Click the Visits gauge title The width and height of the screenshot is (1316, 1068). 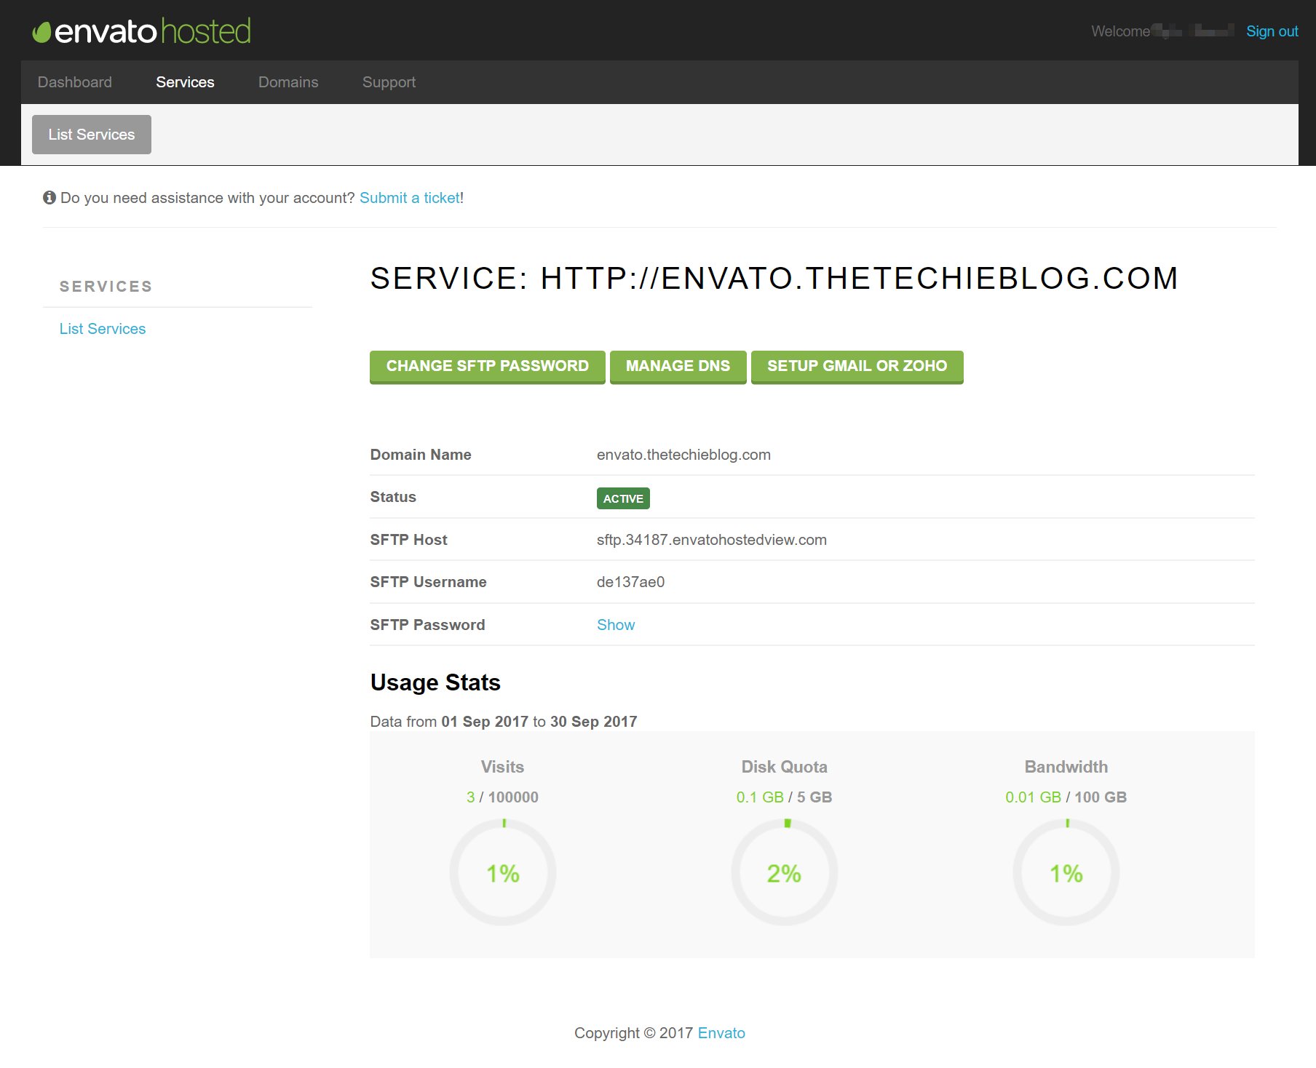point(502,767)
